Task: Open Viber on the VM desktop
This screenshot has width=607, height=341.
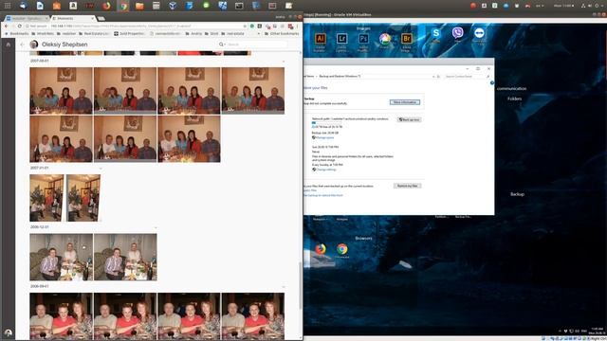Action: pyautogui.click(x=457, y=33)
